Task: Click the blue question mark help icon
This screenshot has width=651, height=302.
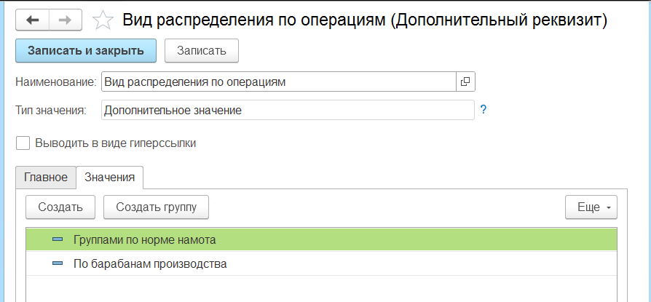Action: tap(483, 110)
